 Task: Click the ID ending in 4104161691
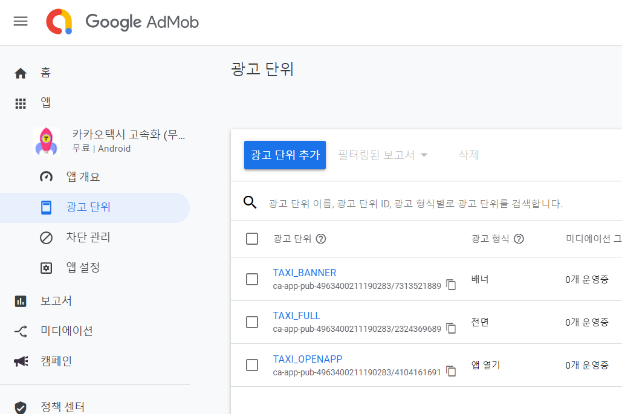357,372
